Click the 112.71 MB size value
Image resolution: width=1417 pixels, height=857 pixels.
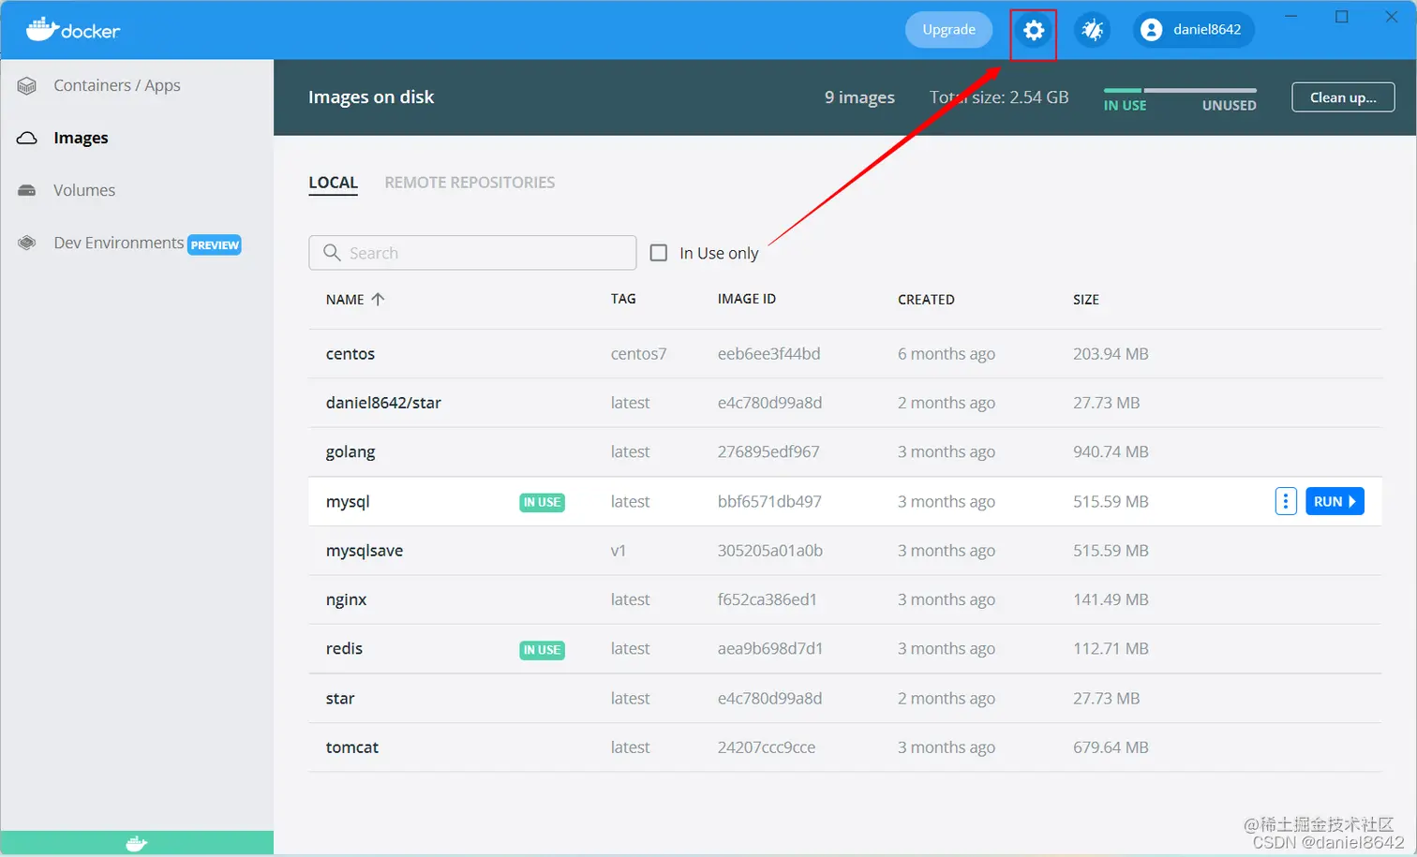pyautogui.click(x=1111, y=648)
